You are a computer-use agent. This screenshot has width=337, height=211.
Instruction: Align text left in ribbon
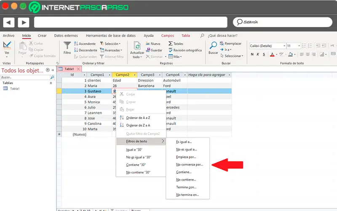point(302,54)
